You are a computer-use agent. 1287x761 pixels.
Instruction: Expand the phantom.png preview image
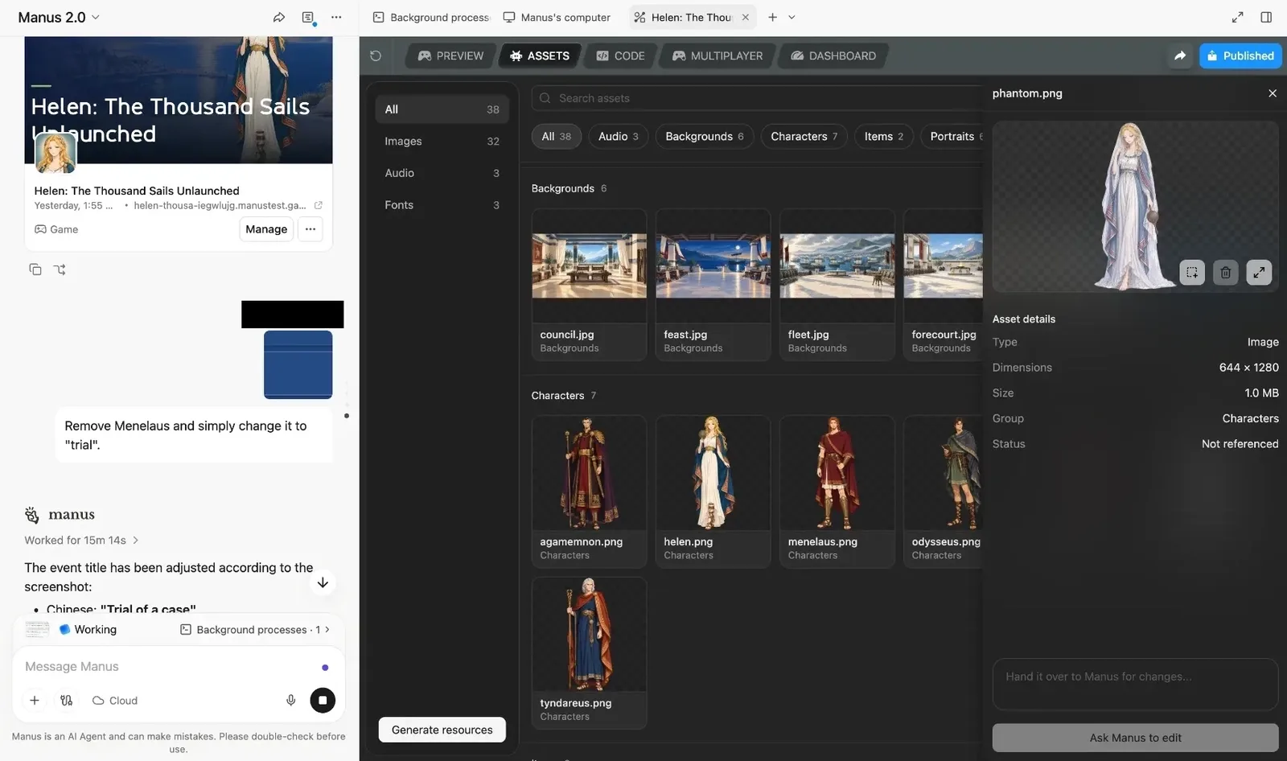coord(1259,272)
